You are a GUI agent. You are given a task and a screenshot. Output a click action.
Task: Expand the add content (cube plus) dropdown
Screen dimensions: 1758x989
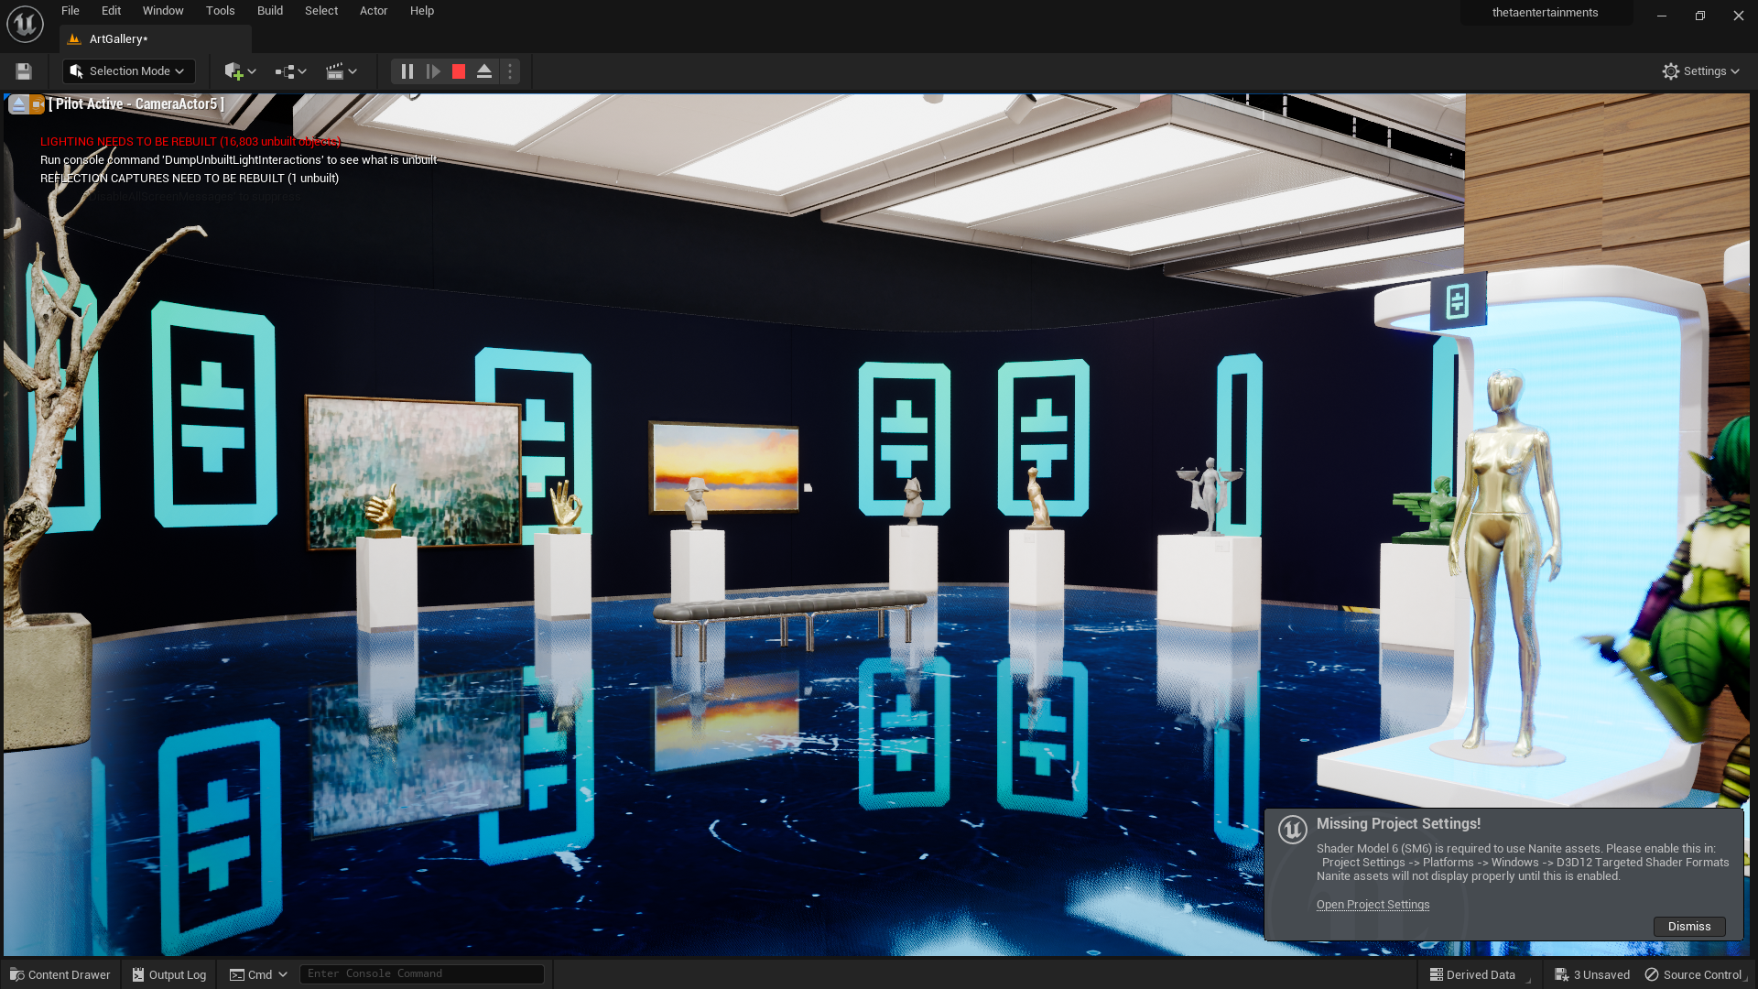[241, 71]
